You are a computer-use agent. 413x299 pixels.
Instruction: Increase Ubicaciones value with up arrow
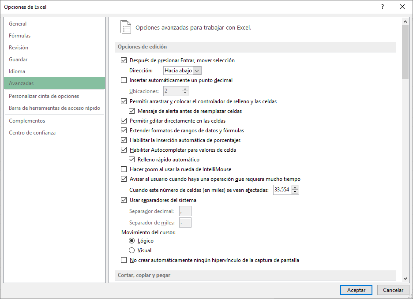click(185, 89)
